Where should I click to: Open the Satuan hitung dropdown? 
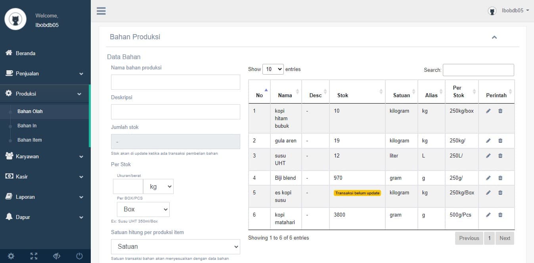[175, 246]
